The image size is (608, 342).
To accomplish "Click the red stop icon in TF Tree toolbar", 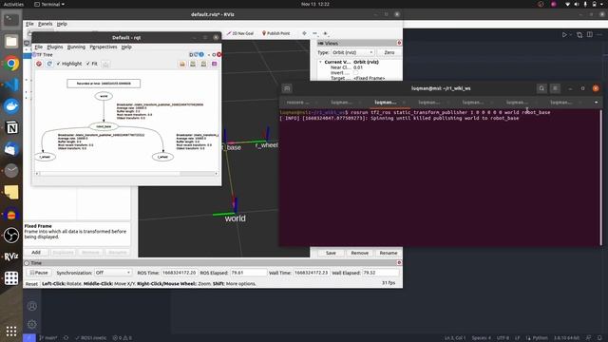I will tap(39, 64).
